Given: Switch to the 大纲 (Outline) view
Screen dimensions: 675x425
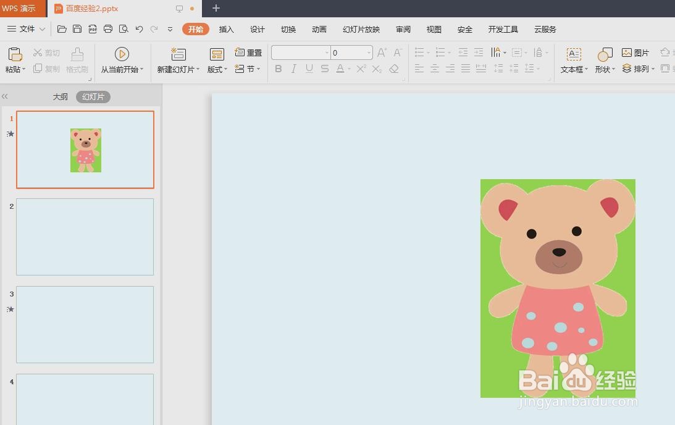Looking at the screenshot, I should 60,96.
